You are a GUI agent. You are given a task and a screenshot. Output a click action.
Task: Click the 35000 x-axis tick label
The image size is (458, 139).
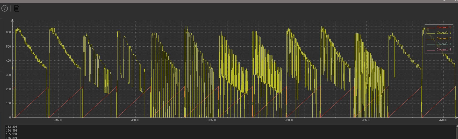coord(135,120)
